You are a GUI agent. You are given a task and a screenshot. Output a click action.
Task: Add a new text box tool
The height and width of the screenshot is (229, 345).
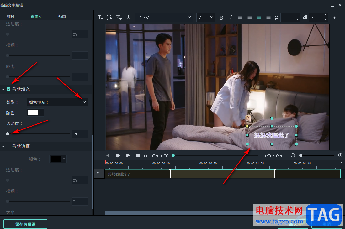click(100, 18)
